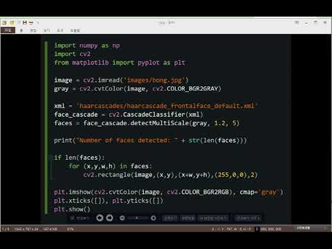
Task: Click the print icon beside the save icon
Action: coord(31,23)
